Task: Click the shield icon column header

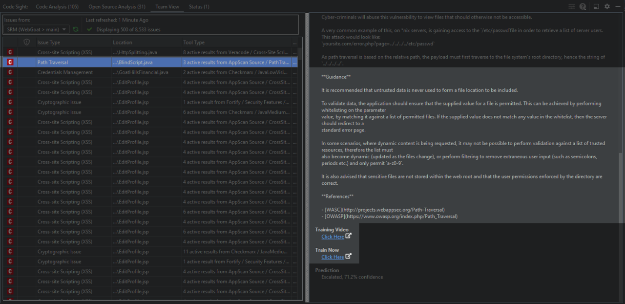Action: 27,43
